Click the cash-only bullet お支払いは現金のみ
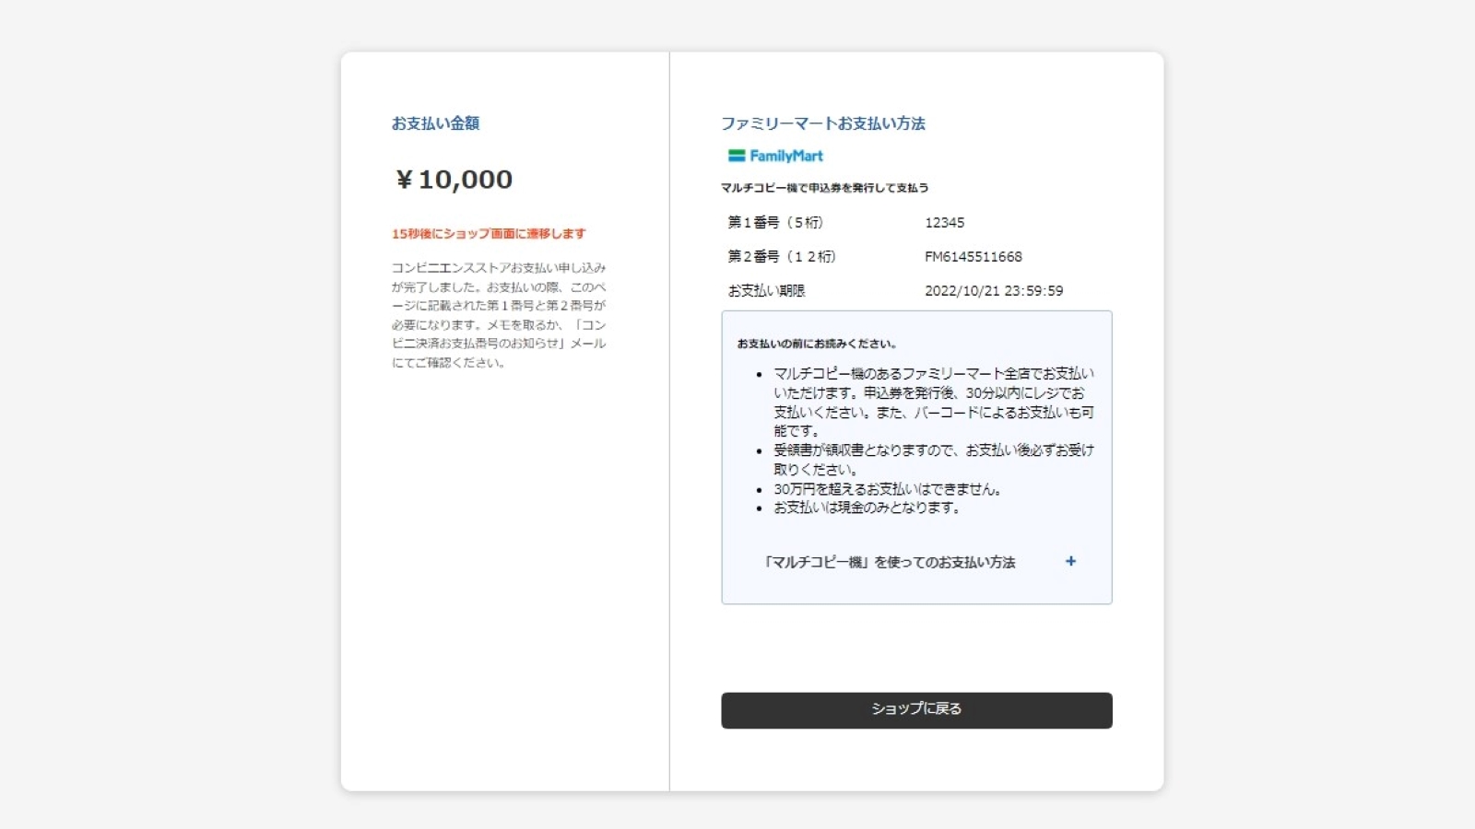 point(867,508)
